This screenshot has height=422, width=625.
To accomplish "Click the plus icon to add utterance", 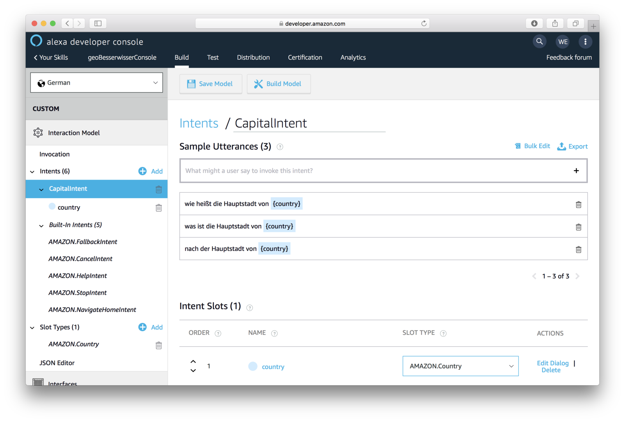I will tap(576, 171).
